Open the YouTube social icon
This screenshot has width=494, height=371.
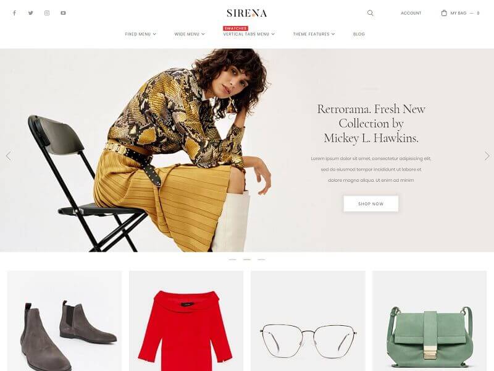(64, 13)
